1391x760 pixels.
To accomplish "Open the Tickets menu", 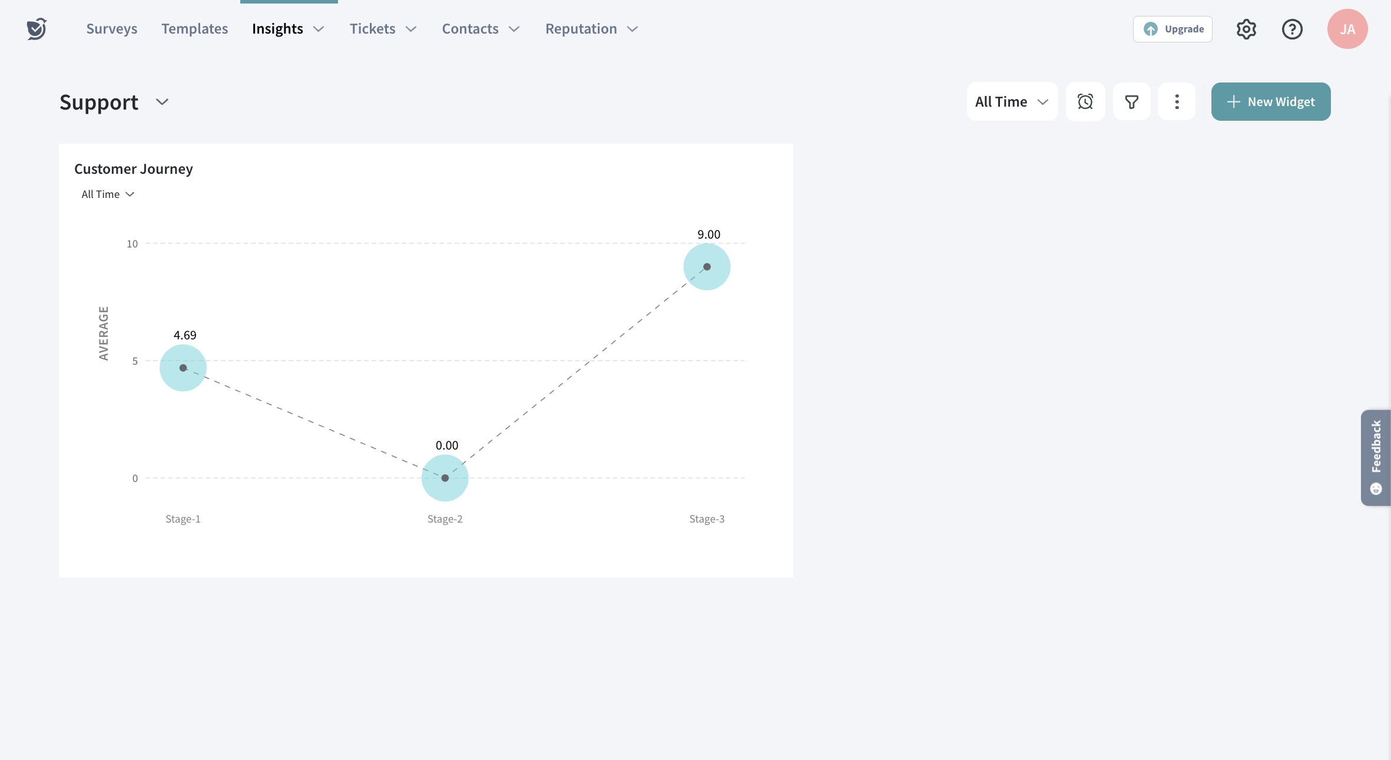I will point(383,29).
